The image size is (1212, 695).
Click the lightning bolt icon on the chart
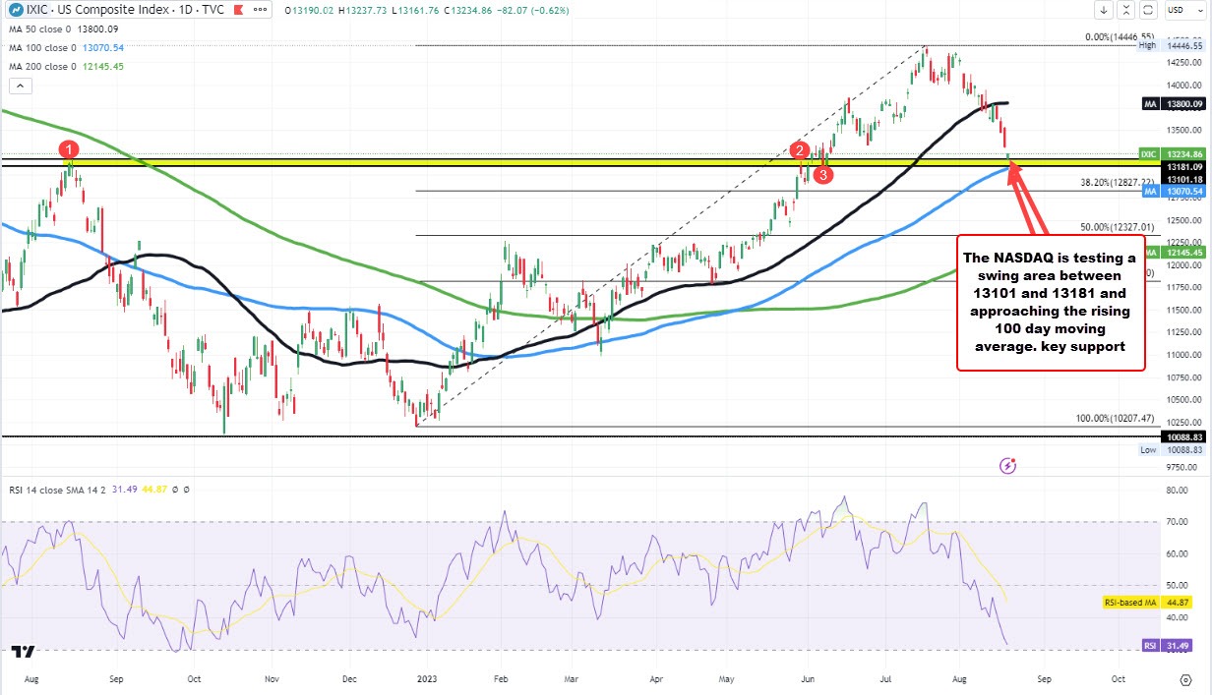click(1007, 467)
